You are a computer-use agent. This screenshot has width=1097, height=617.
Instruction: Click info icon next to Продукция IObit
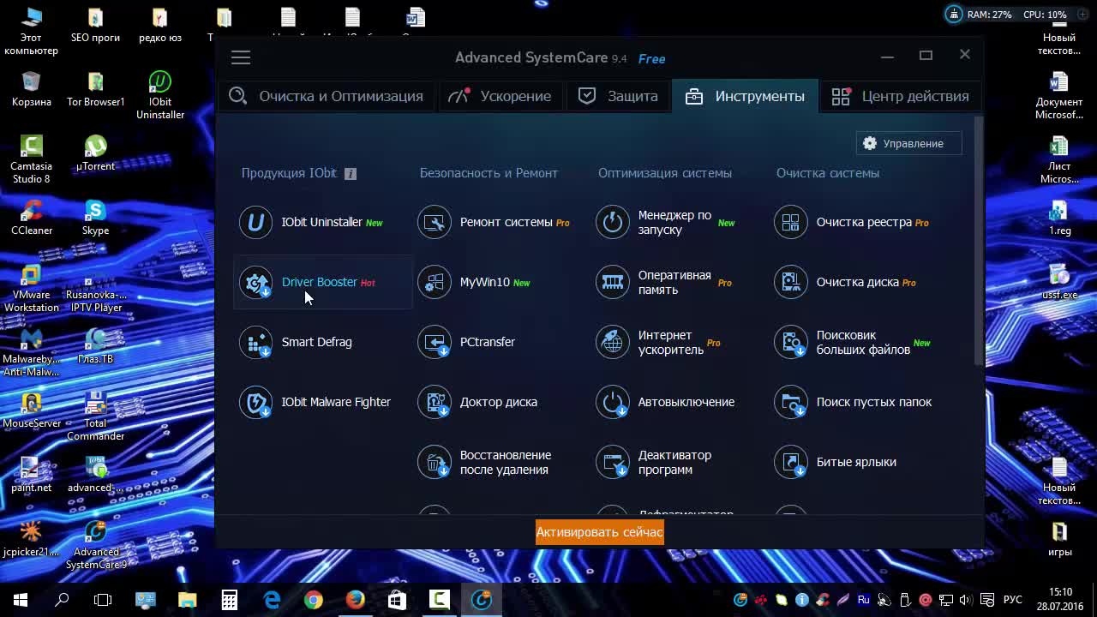350,173
